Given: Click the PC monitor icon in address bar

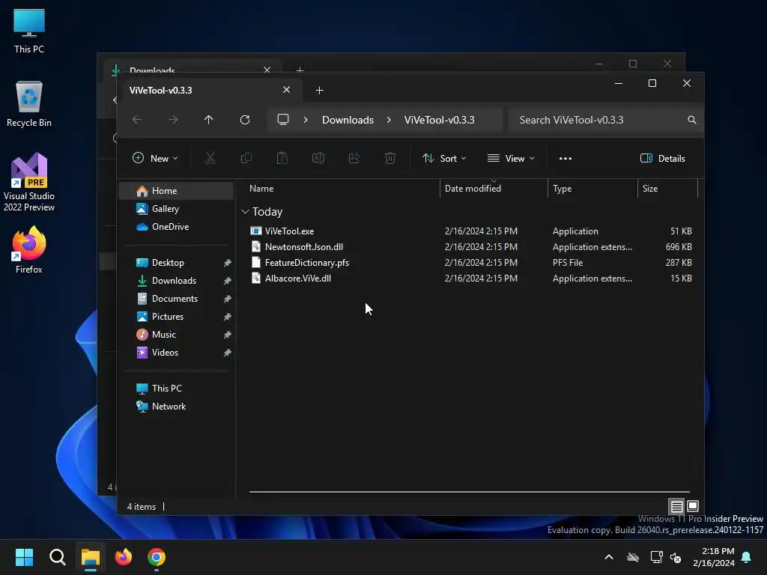Looking at the screenshot, I should 282,119.
